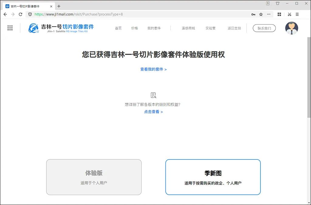Click the text 适用于个人用户
311x205 pixels.
pyautogui.click(x=94, y=183)
